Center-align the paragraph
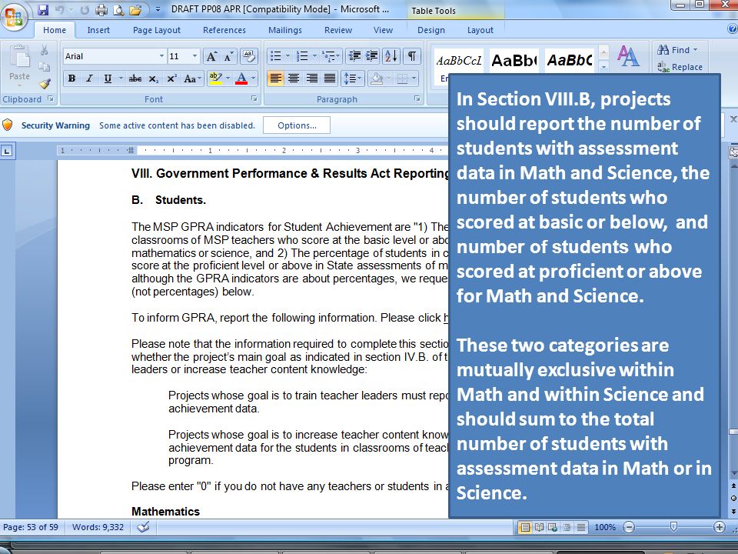The width and height of the screenshot is (738, 554). 294,78
